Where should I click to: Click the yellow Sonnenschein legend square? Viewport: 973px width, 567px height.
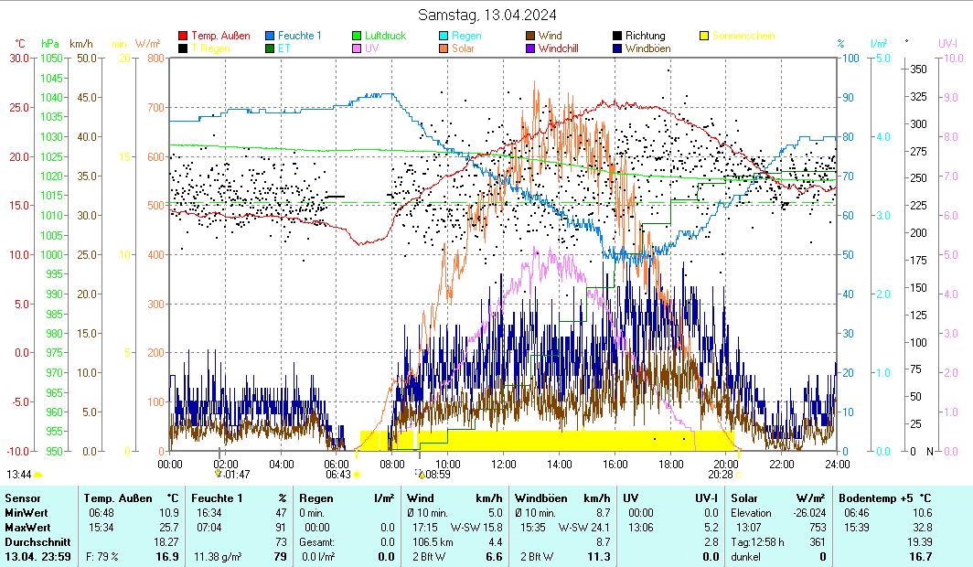[705, 37]
